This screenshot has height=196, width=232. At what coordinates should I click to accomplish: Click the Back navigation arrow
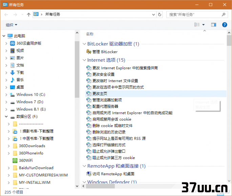point(6,15)
